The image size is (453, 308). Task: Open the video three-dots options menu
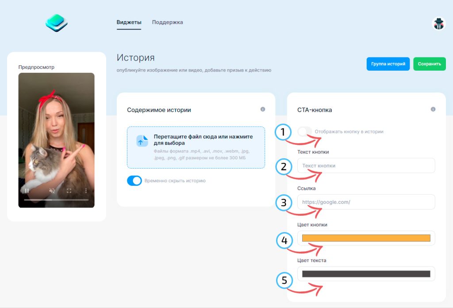[86, 191]
